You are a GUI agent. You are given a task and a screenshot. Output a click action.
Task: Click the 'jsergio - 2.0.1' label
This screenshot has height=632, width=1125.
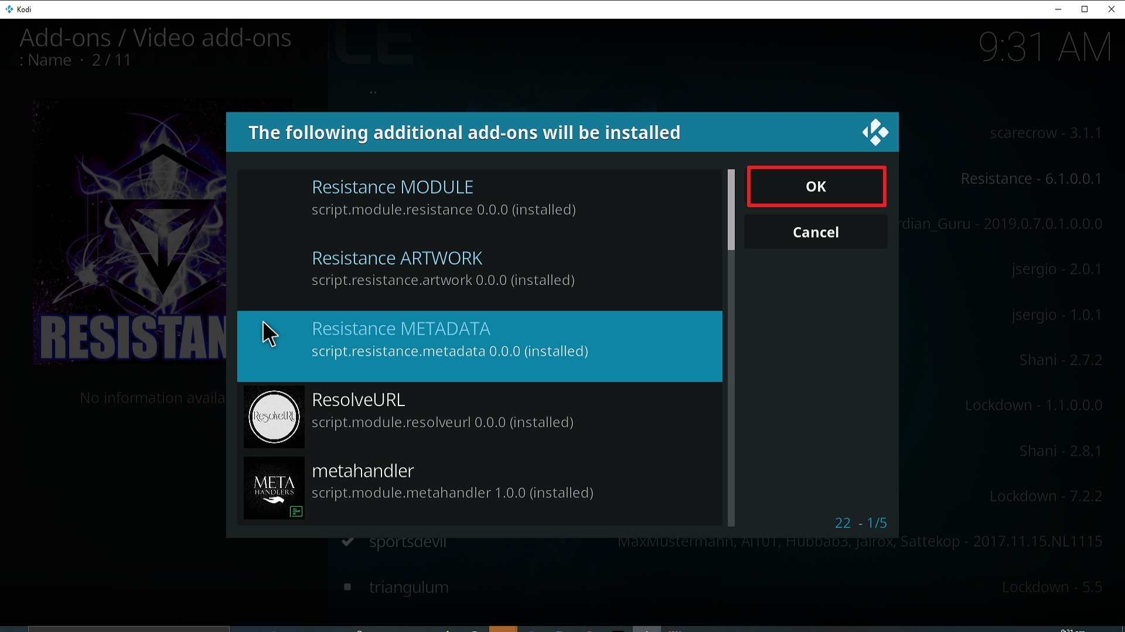(1057, 269)
